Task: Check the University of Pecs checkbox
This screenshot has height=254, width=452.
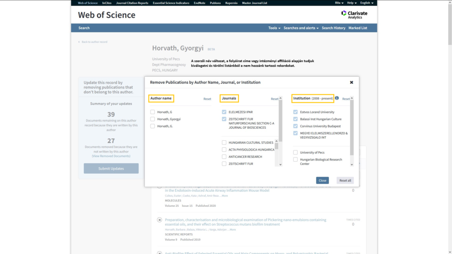Action: click(x=295, y=152)
